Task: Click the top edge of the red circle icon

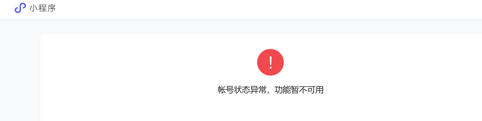Action: click(x=270, y=50)
